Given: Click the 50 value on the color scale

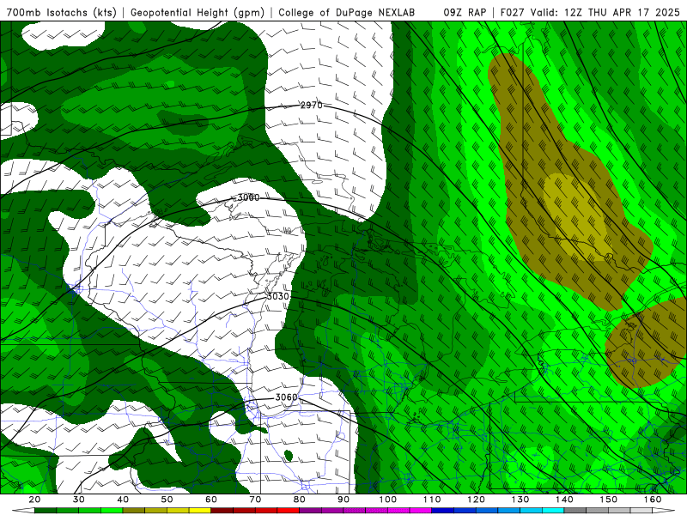Looking at the screenshot, I should click(167, 500).
